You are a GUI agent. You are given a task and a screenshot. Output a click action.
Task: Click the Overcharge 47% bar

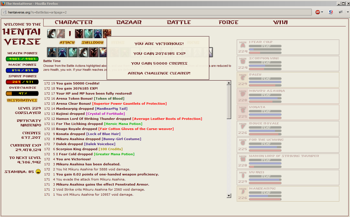(x=22, y=93)
